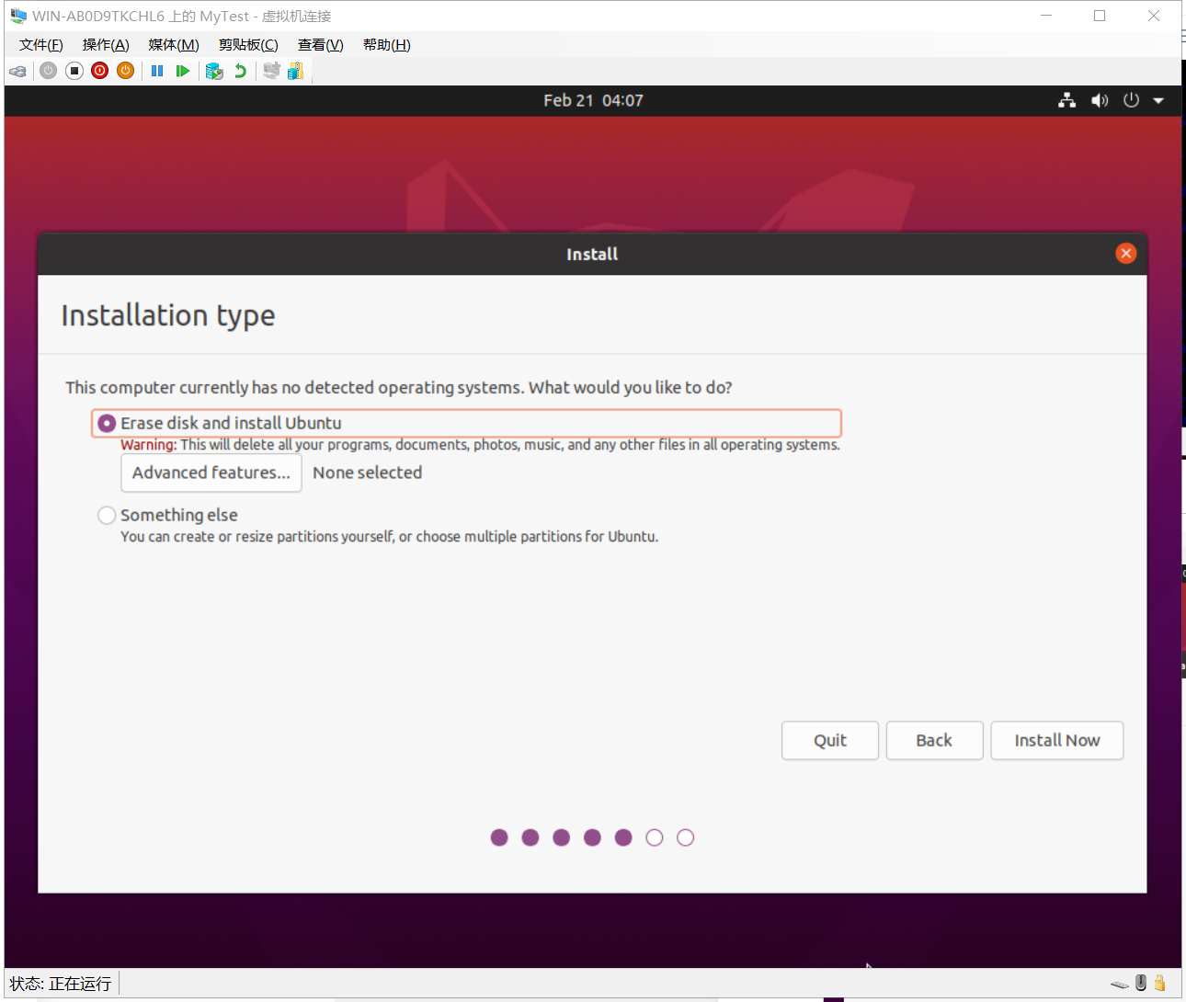Click the partitions description under Something else

(x=390, y=537)
